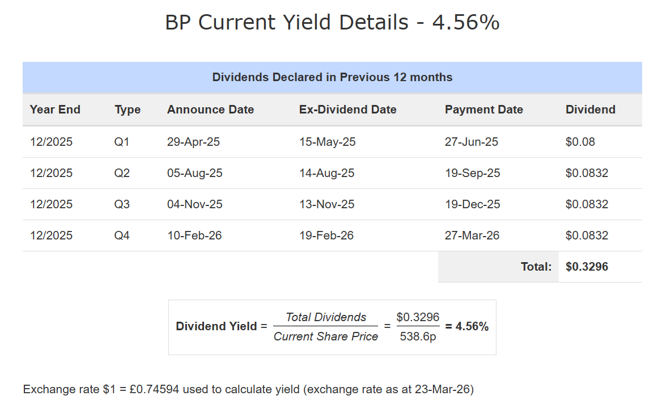
Task: Select the 19-Dec-25 payment date
Action: pyautogui.click(x=472, y=204)
